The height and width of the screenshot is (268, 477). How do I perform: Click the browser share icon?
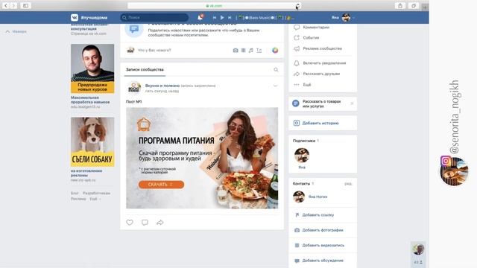[x=400, y=5]
